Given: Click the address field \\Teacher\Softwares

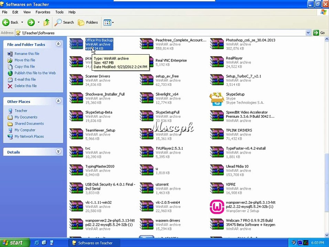Looking at the screenshot, I should (x=160, y=33).
